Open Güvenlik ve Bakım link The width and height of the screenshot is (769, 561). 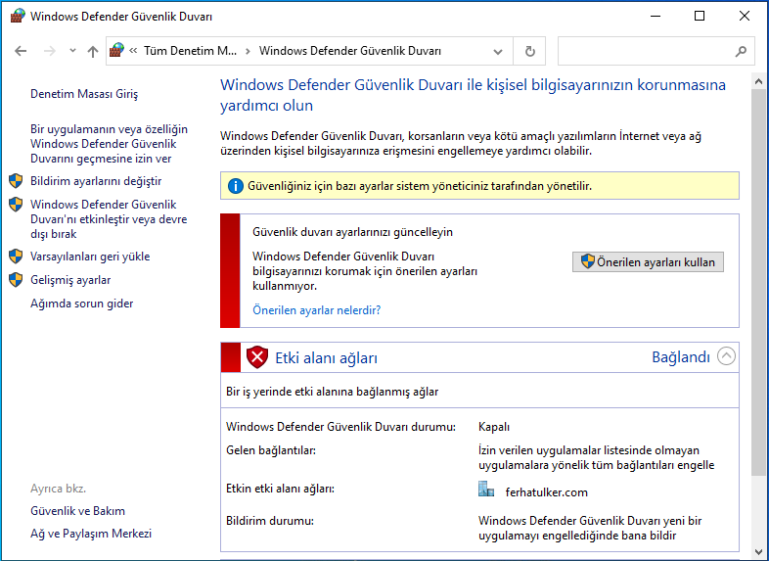click(x=77, y=511)
